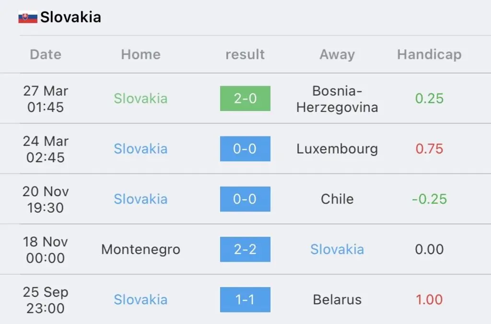Click the red 1.00 handicap value

click(x=429, y=300)
